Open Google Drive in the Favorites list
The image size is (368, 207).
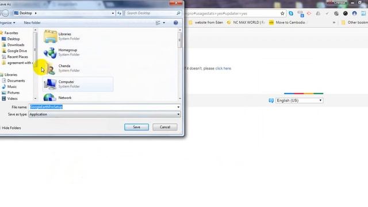point(14,51)
